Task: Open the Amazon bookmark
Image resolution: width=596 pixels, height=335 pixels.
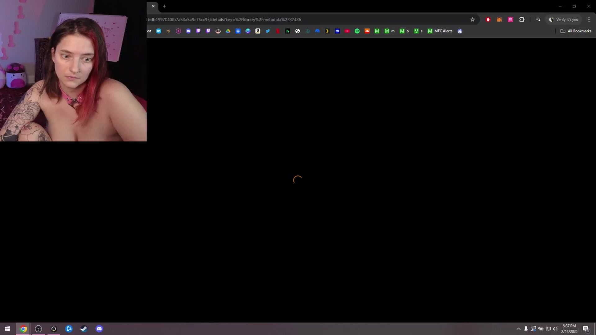Action: (258, 31)
